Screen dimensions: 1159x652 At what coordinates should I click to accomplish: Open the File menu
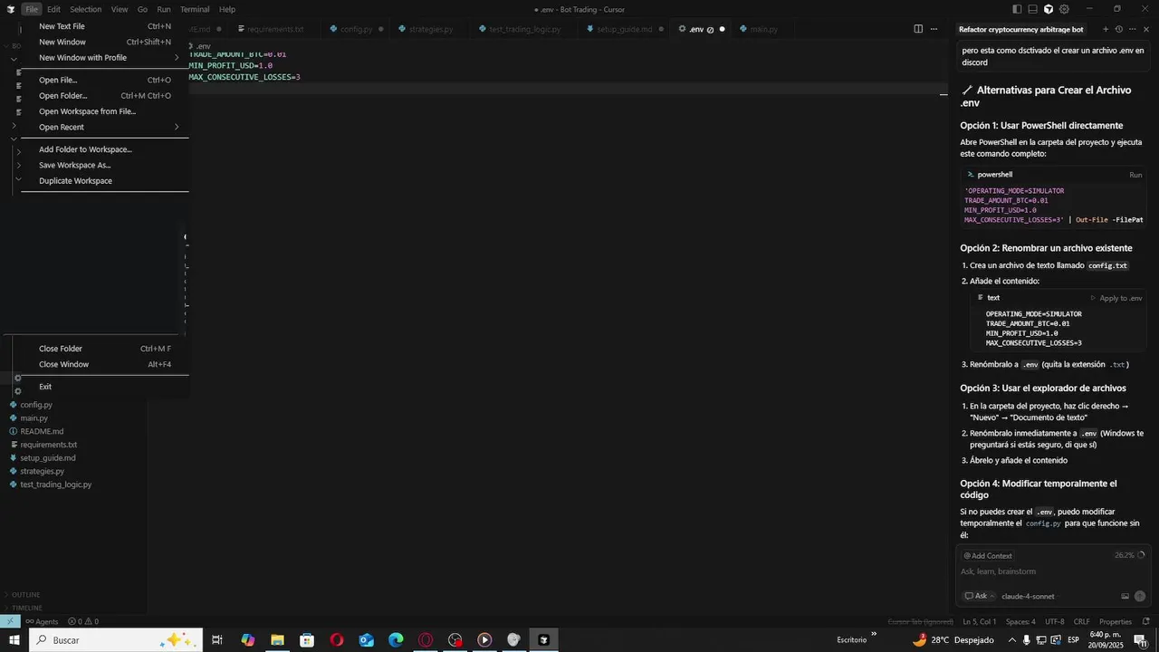click(x=32, y=9)
